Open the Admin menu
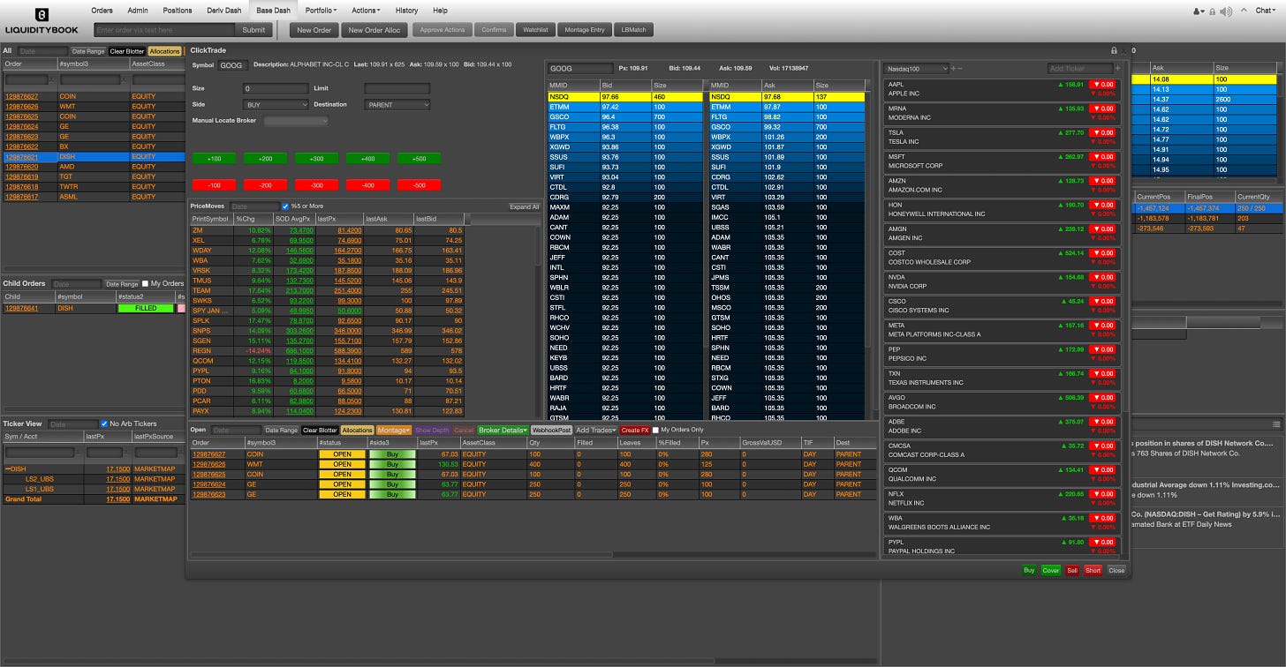 [x=138, y=11]
